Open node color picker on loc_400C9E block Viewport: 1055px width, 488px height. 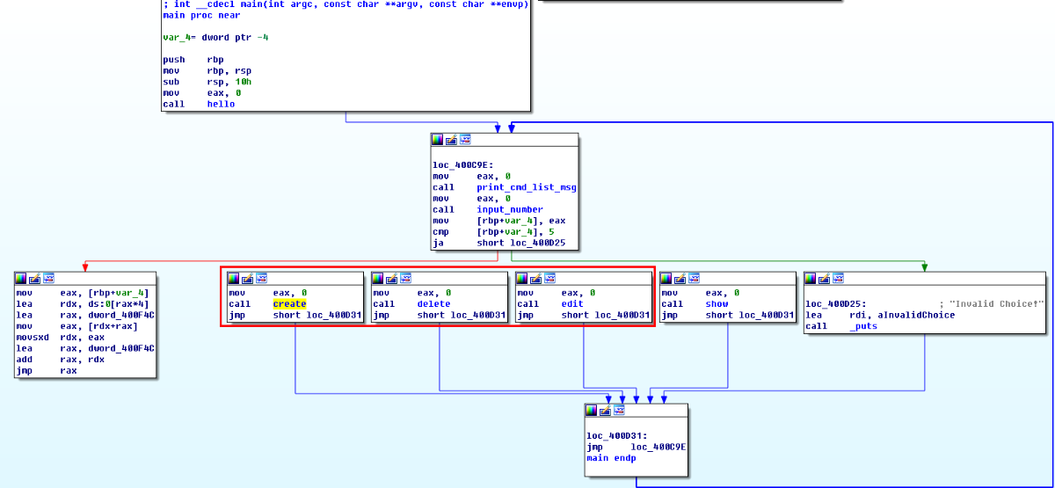coord(438,140)
